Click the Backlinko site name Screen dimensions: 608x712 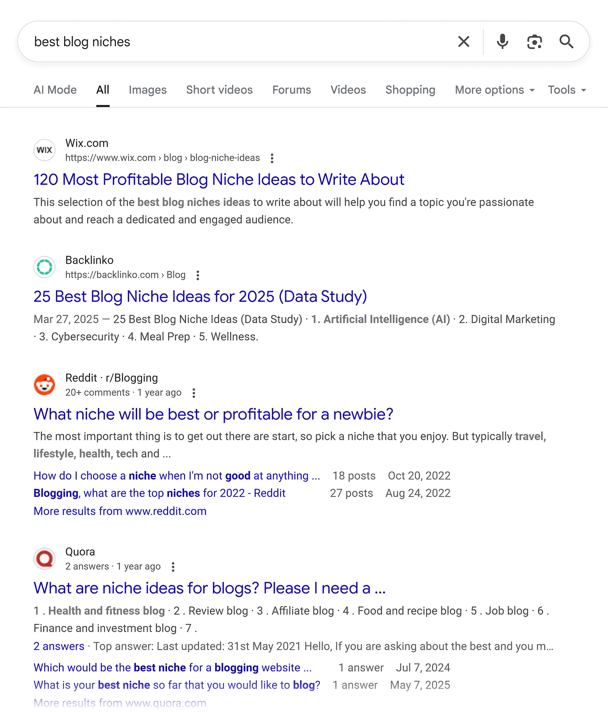[89, 260]
